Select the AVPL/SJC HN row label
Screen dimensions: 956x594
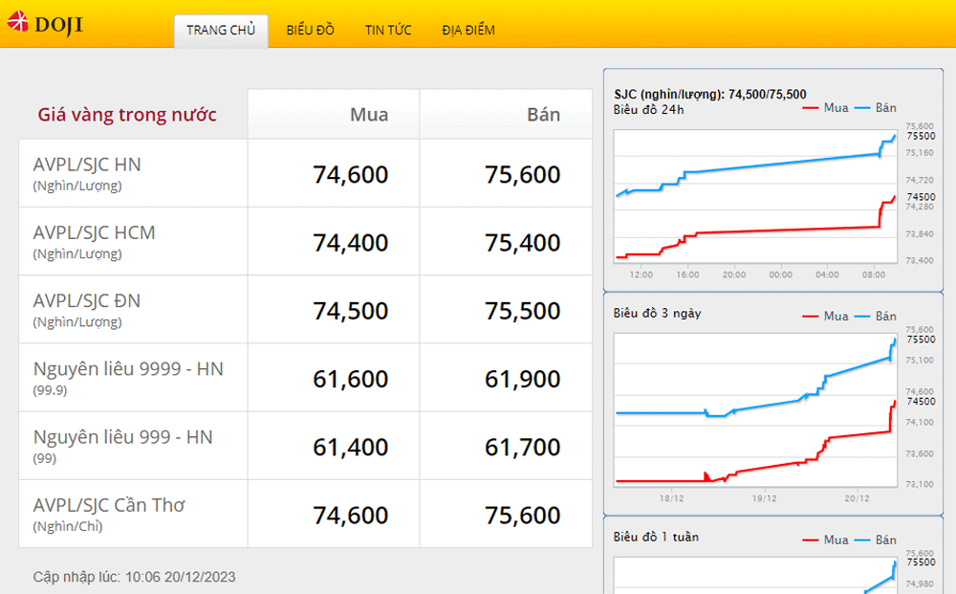pos(87,165)
